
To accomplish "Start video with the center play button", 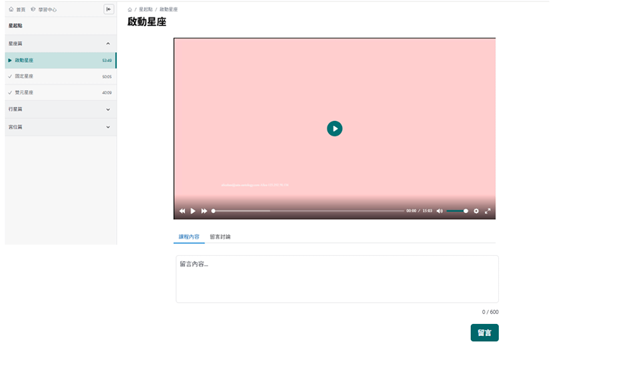I will [x=334, y=128].
